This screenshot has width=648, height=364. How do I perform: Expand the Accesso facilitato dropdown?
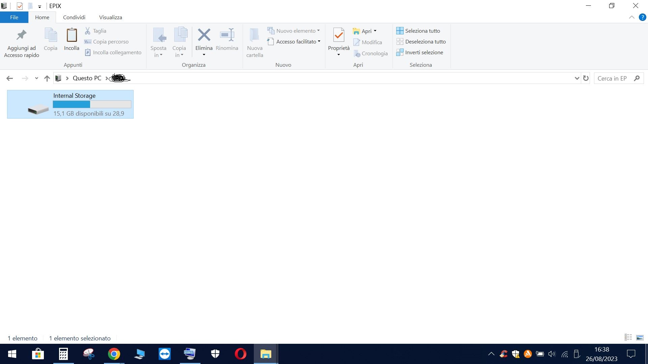click(x=319, y=41)
